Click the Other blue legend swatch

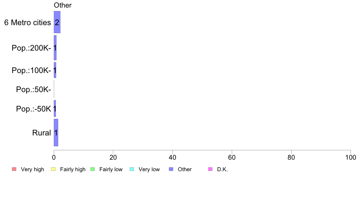coord(171,169)
